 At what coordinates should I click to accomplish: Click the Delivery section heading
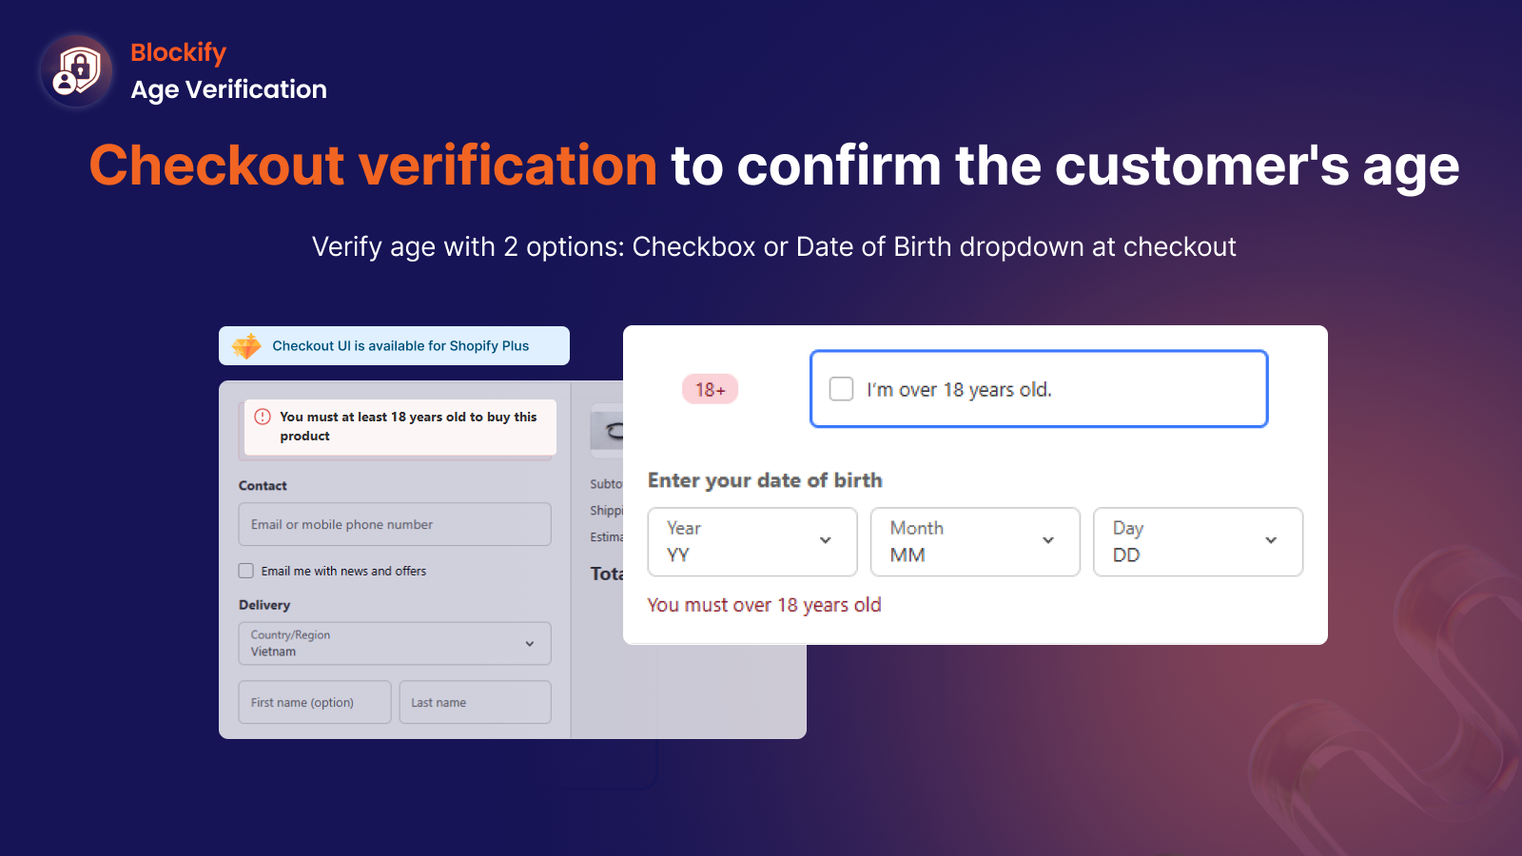click(264, 605)
